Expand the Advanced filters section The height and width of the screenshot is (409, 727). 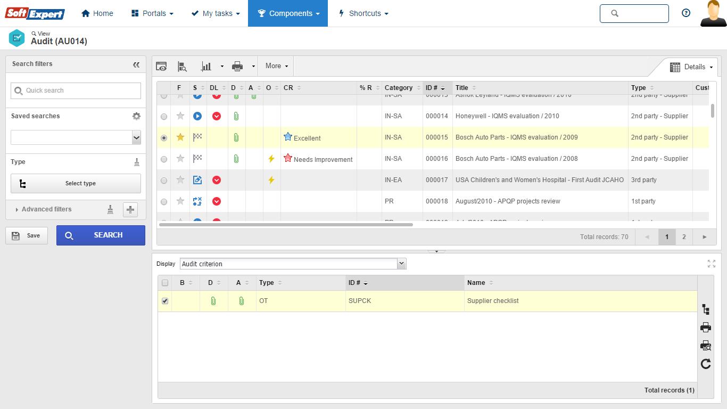[x=44, y=209]
